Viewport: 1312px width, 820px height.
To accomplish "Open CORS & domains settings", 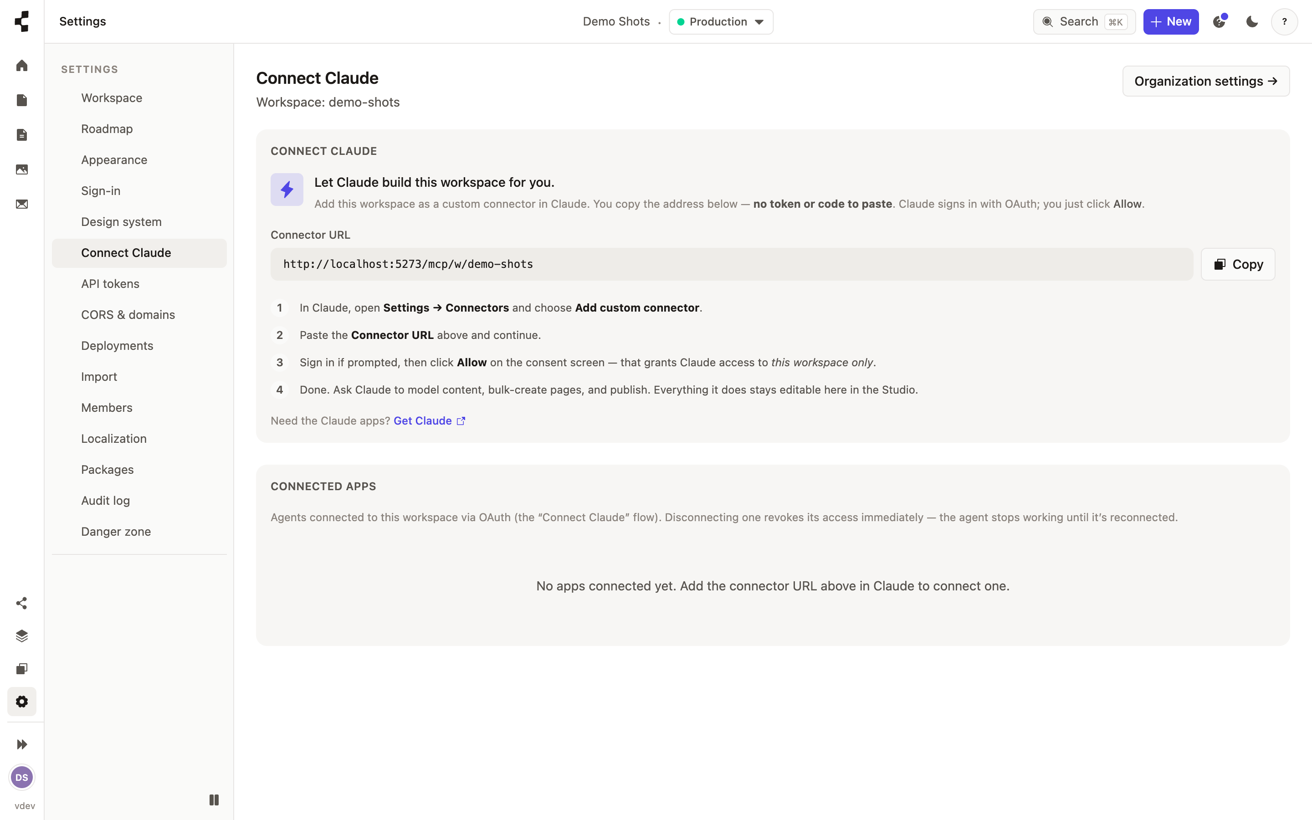I will pos(139,314).
